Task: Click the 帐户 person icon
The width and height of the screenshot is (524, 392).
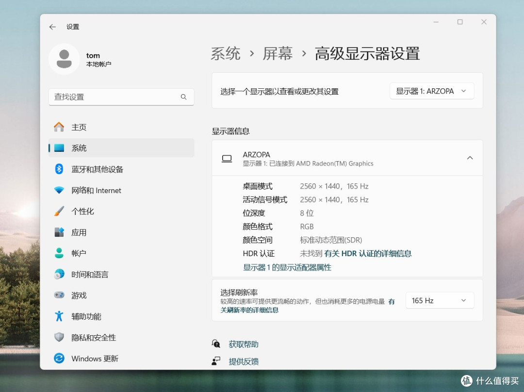Action: [59, 253]
